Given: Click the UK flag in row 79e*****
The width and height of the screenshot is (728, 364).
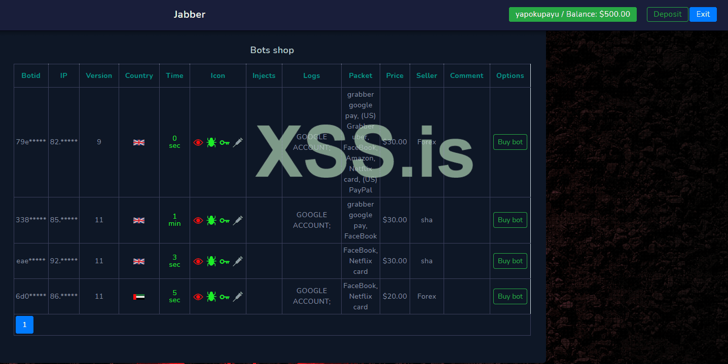Looking at the screenshot, I should pyautogui.click(x=139, y=142).
